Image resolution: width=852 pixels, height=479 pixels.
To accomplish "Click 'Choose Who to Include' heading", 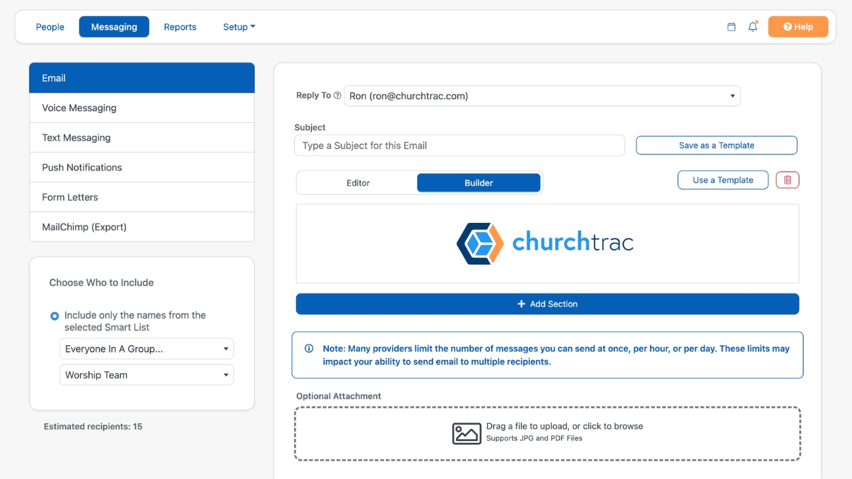I will (x=101, y=283).
